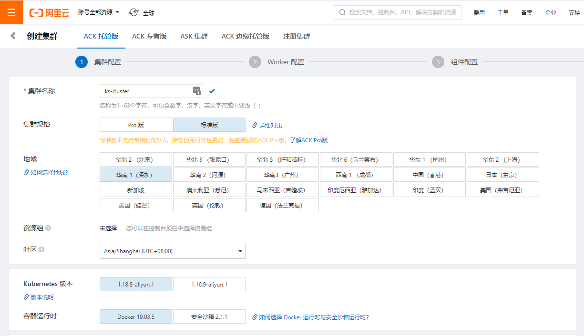
Task: Select region 马来西亚 (吉隆坡)
Action: (283, 190)
